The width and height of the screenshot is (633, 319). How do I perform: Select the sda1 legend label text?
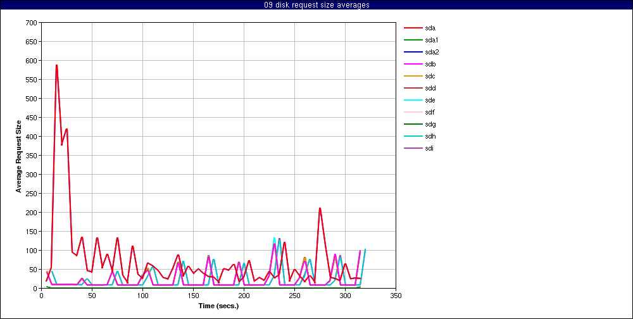[x=432, y=40]
